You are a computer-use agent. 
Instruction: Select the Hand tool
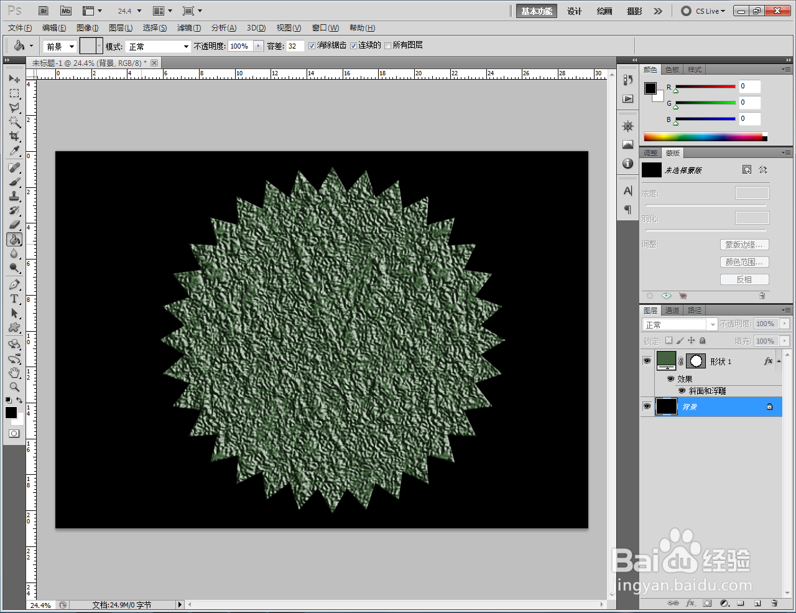14,373
